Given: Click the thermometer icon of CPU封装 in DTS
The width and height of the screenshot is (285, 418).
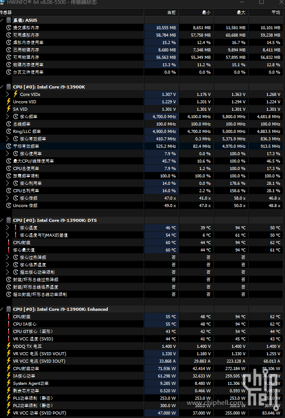Looking at the screenshot, I should (x=9, y=242).
